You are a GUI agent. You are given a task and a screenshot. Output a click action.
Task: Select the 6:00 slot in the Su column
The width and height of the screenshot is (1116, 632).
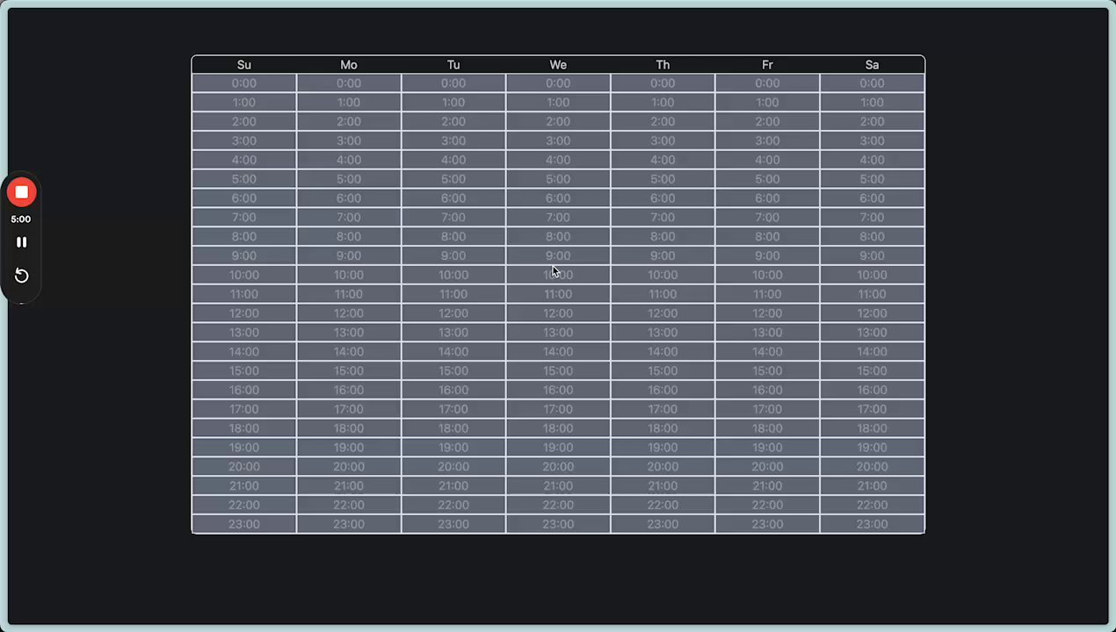[244, 198]
